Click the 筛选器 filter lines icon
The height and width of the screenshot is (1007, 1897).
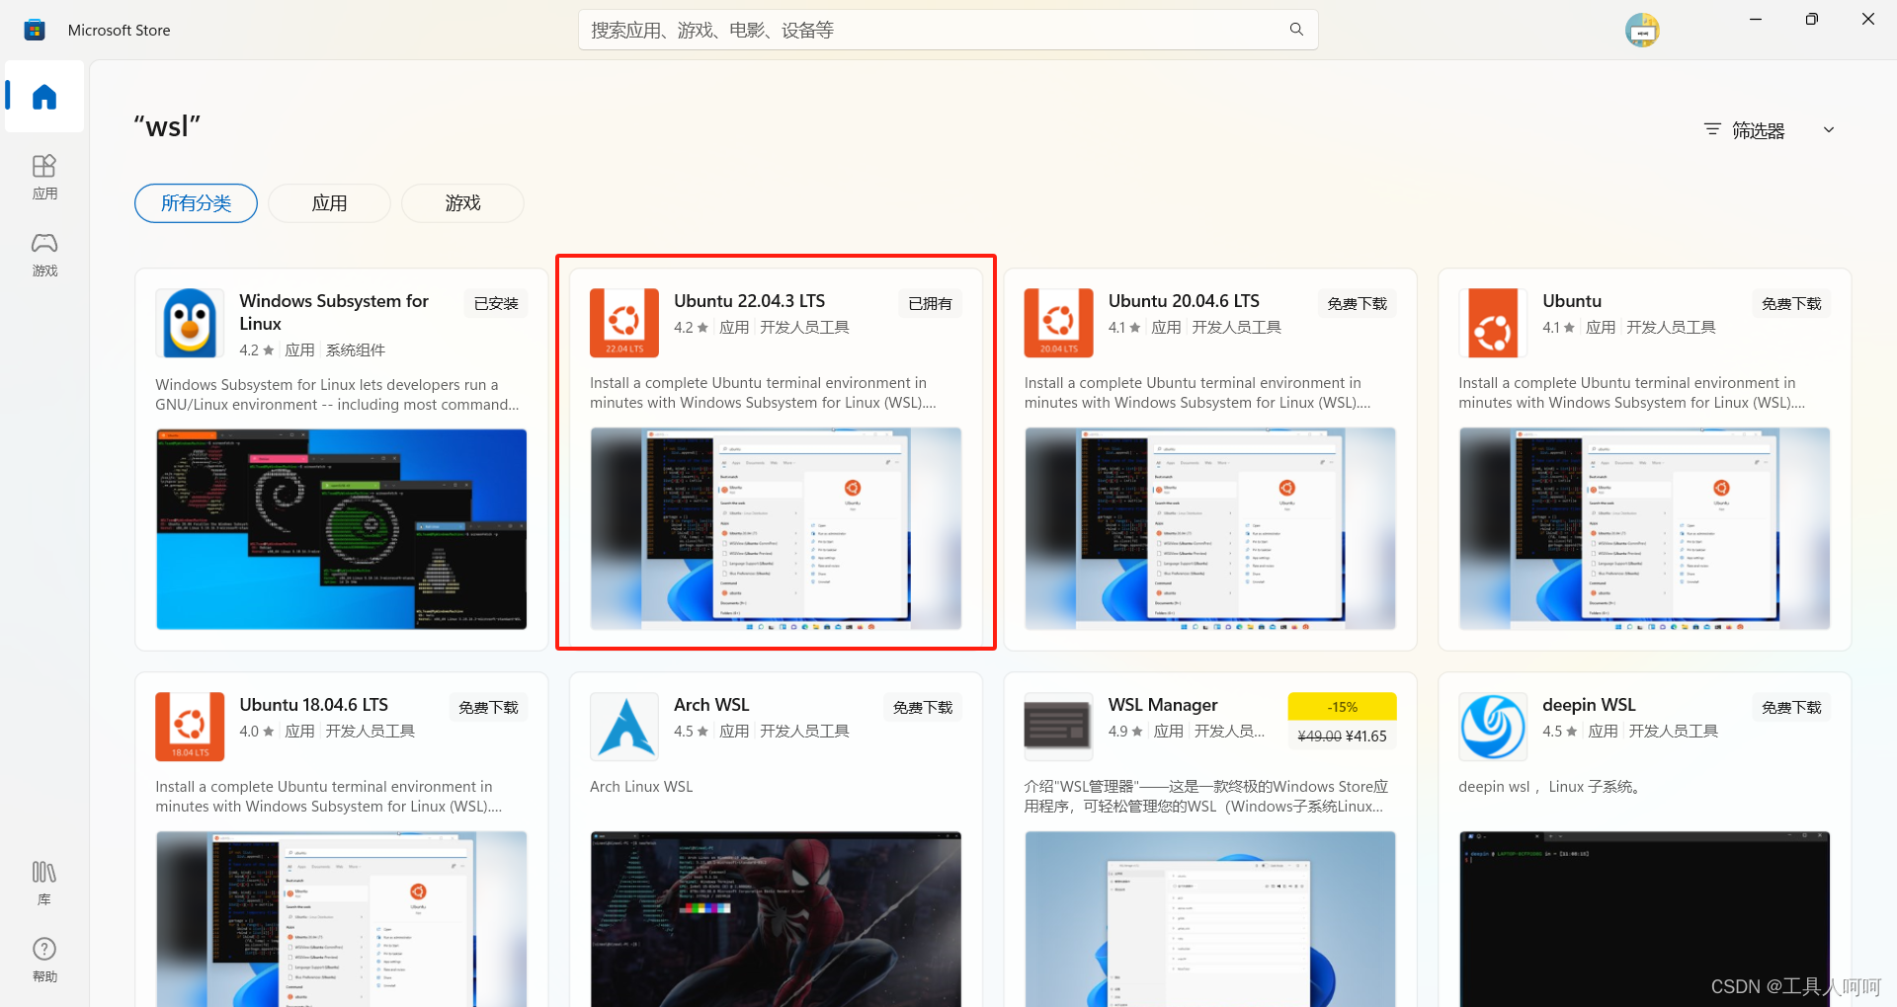1712,129
